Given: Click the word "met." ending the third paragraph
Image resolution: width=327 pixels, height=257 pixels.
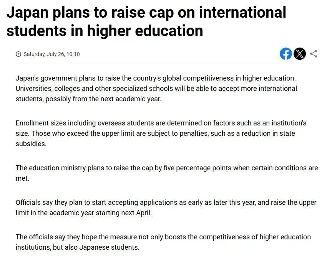Looking at the screenshot, I should tap(22, 178).
